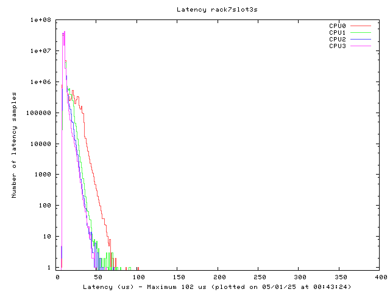390x292 pixels.
Task: Click the y-axis label '1e+07'
Action: (x=41, y=51)
